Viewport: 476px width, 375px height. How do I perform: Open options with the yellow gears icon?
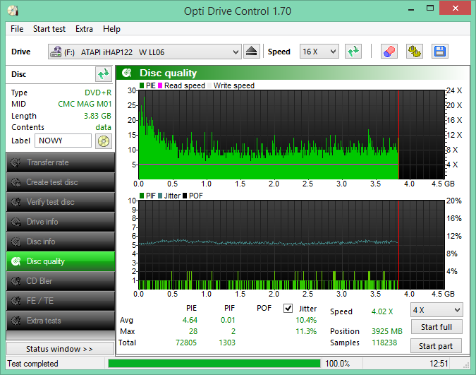pos(415,52)
